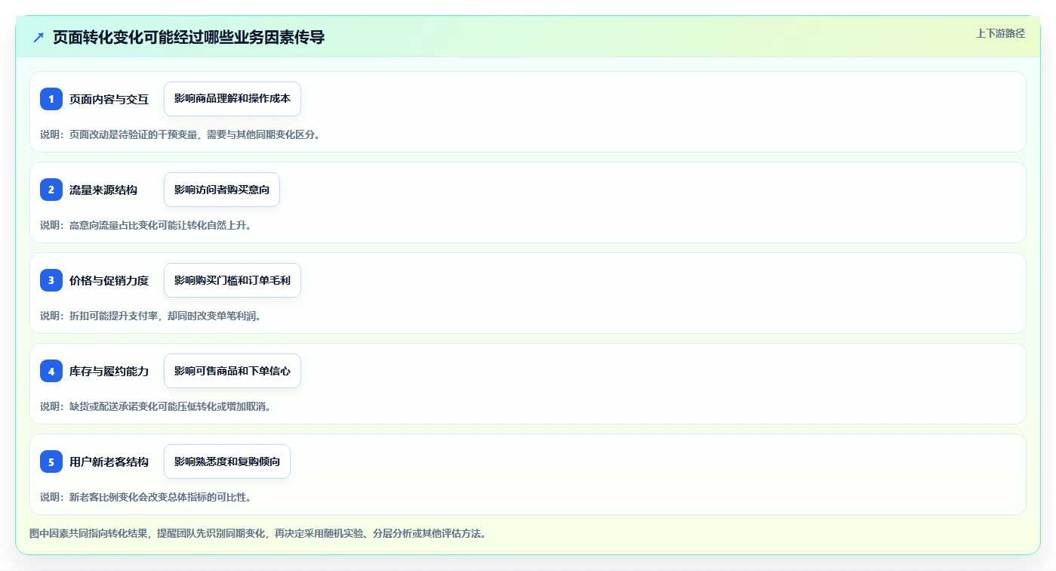Click the 影响可售商品和下单信心 chip

point(232,371)
